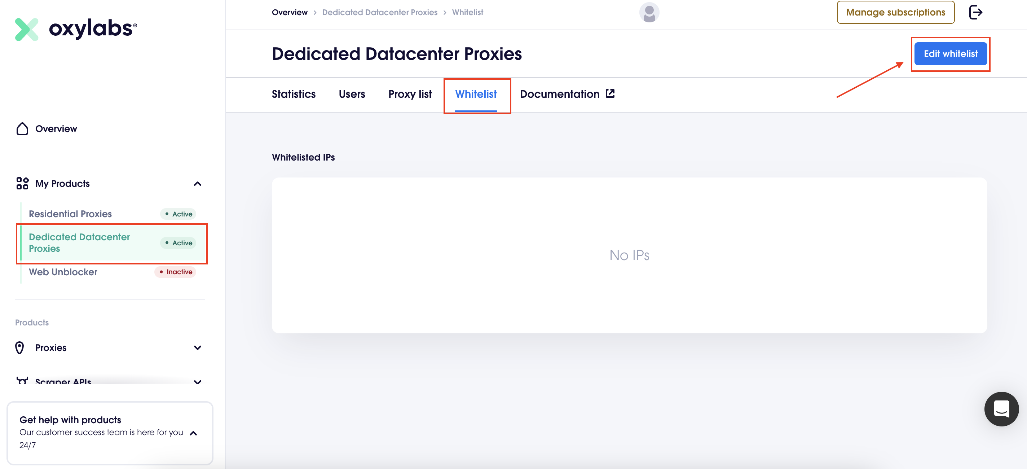The height and width of the screenshot is (469, 1027).
Task: Open the Proxy list tab
Action: (x=410, y=94)
